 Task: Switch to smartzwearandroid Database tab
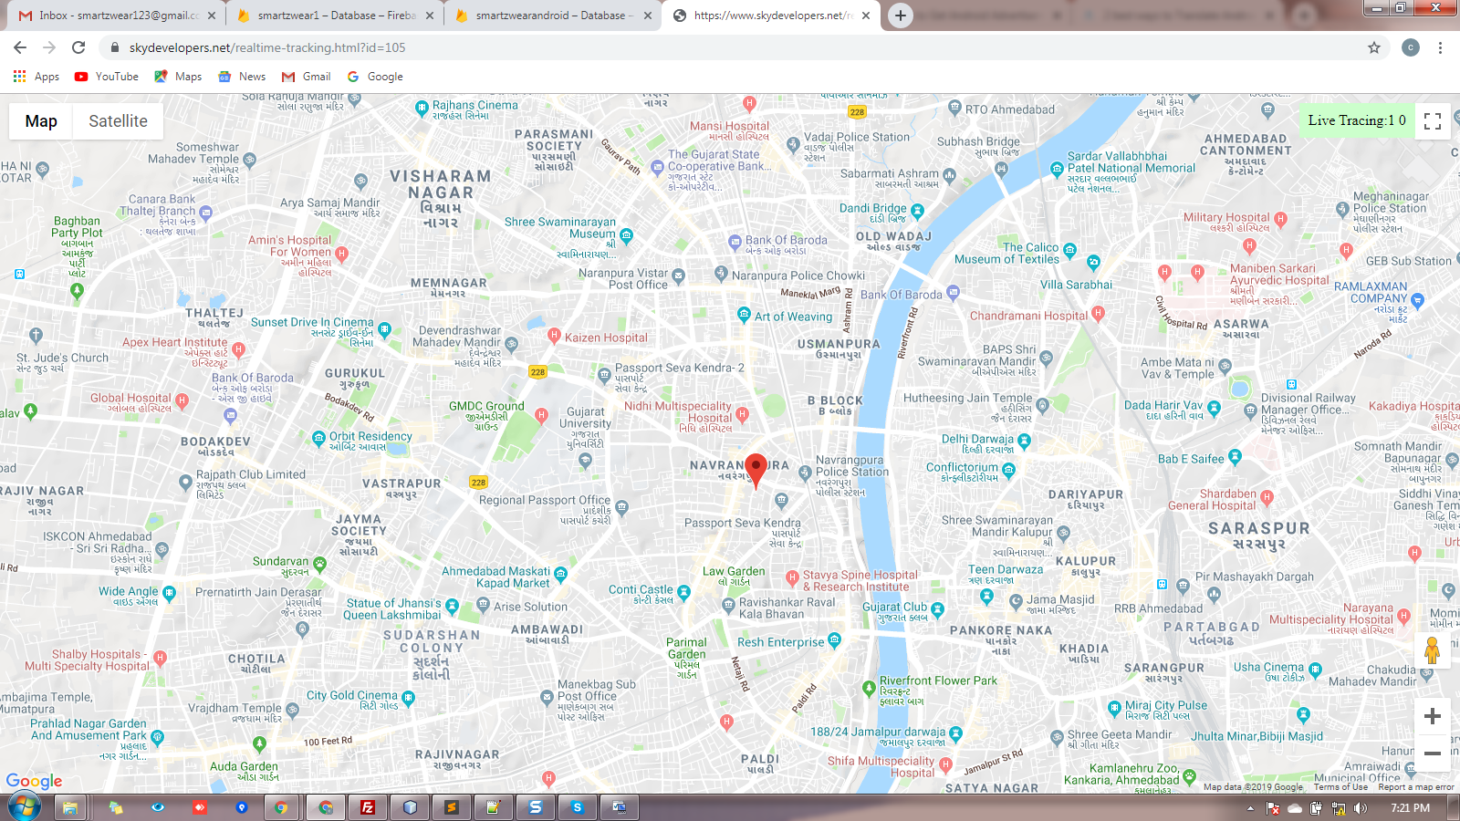click(552, 16)
